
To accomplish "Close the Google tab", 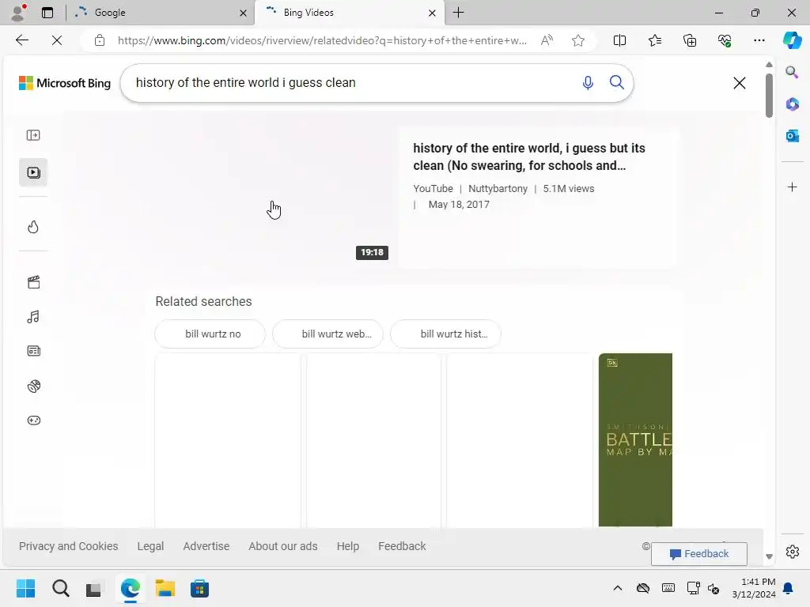I will click(243, 13).
